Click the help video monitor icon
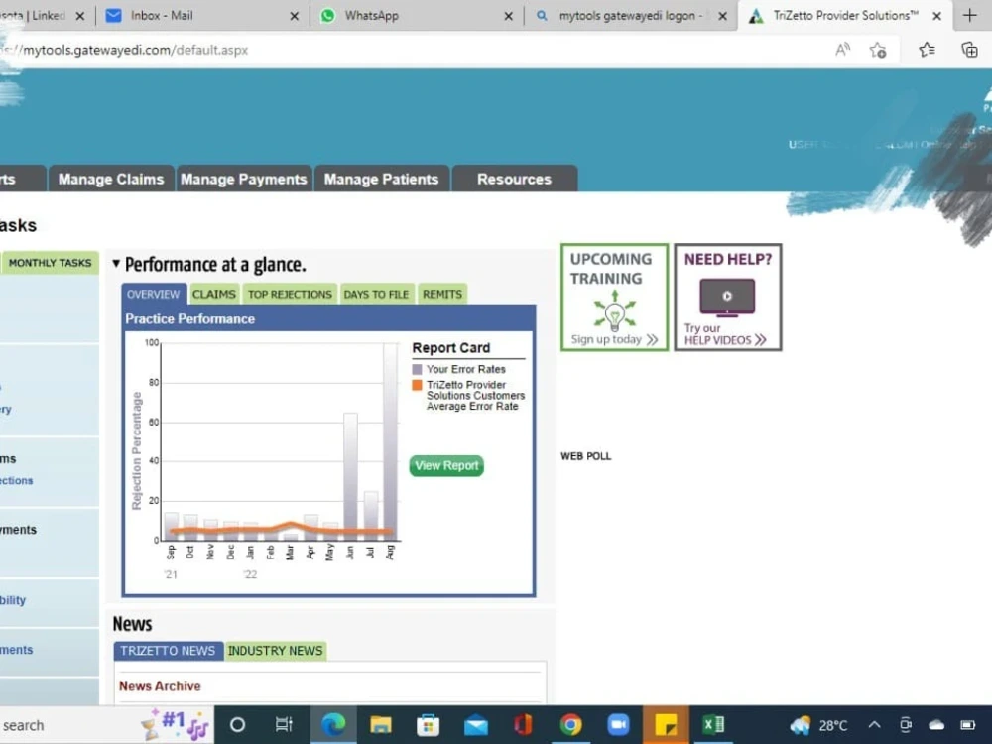Screen dimensions: 992x744 coord(727,298)
